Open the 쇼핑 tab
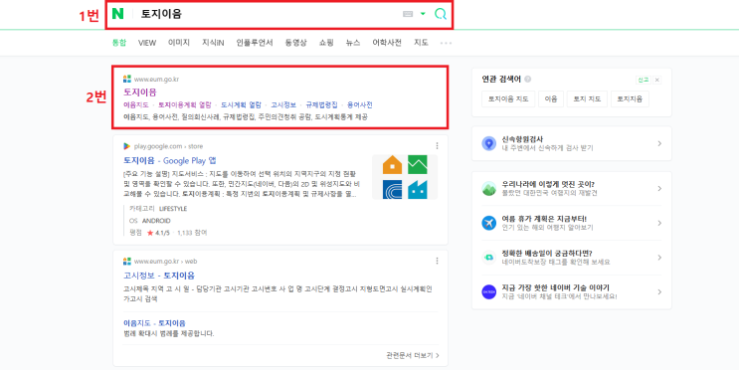 (326, 43)
